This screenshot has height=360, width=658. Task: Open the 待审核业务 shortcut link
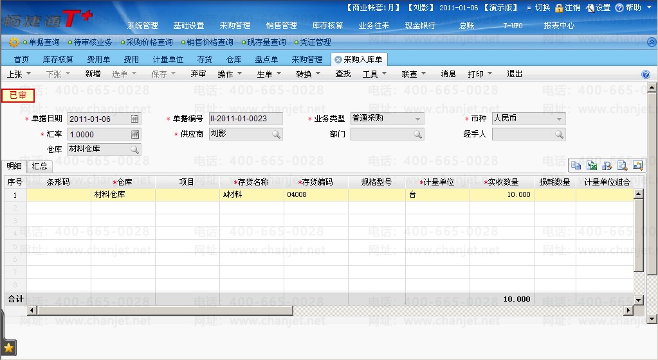tap(93, 42)
